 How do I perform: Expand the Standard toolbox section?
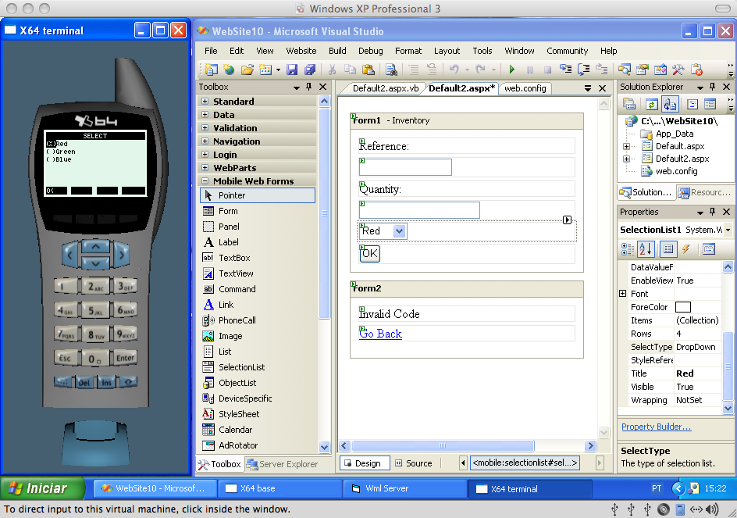pos(205,101)
